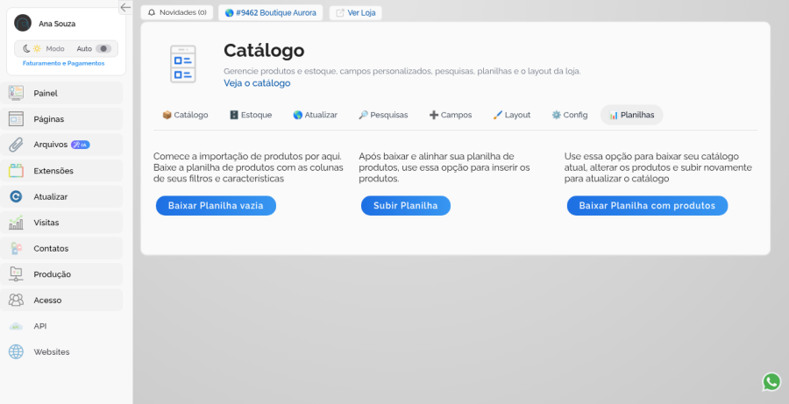Viewport: 789px width, 404px height.
Task: Click the Páginas sidebar icon
Action: [x=16, y=118]
